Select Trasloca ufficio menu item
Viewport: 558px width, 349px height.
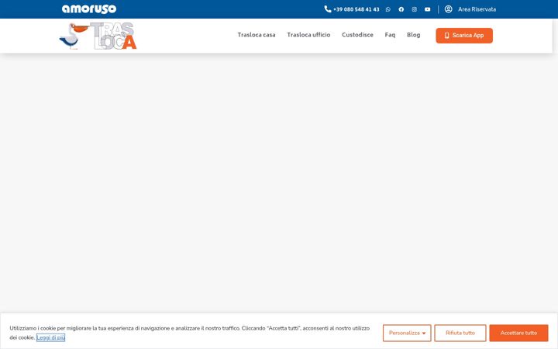[308, 35]
